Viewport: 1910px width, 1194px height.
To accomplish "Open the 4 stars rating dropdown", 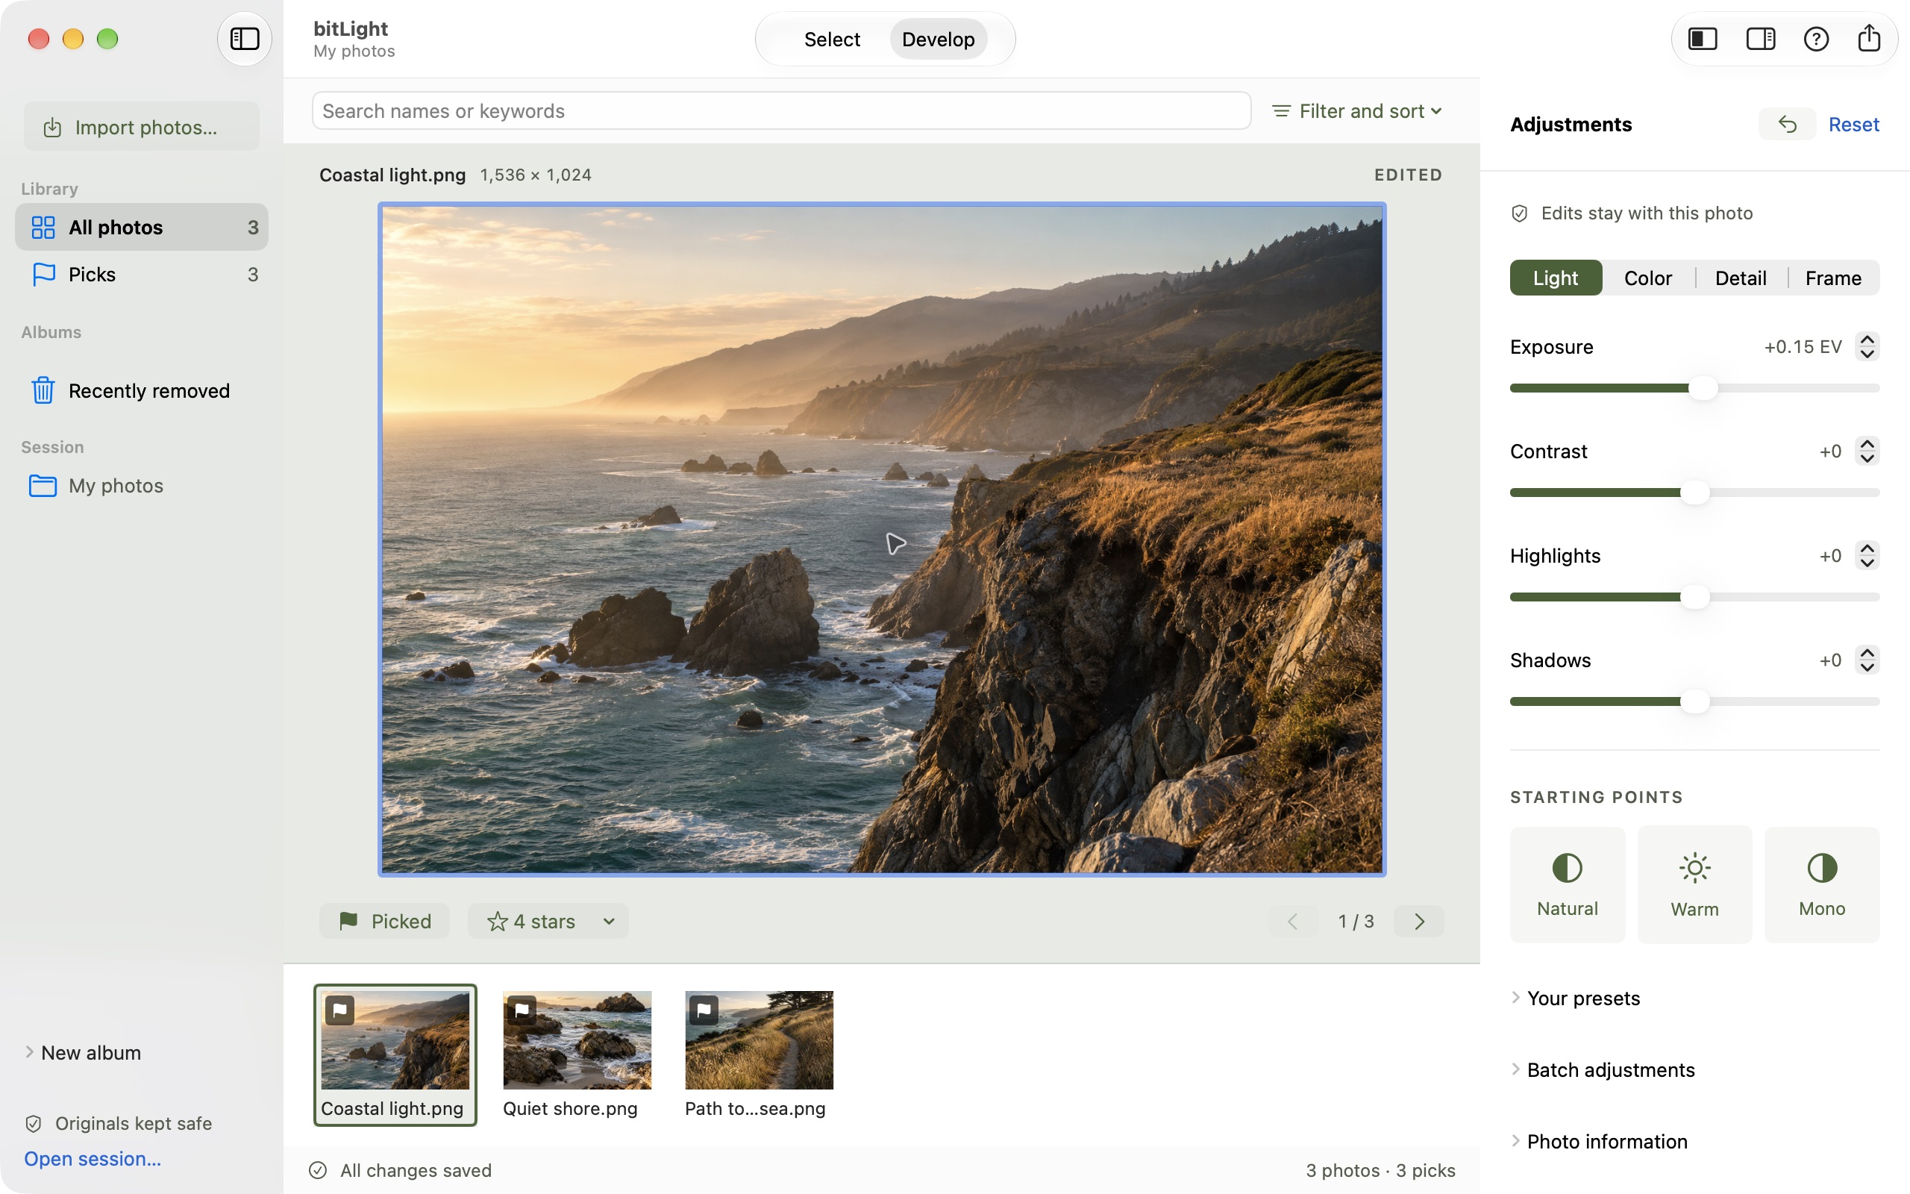I will (548, 921).
